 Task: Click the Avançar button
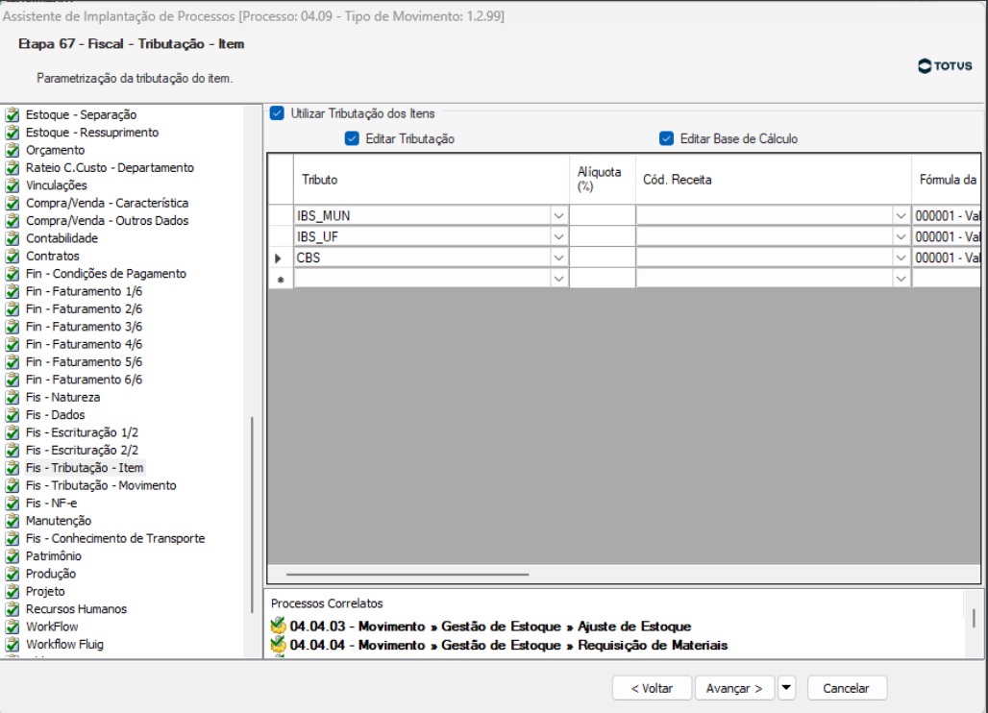[x=734, y=688]
